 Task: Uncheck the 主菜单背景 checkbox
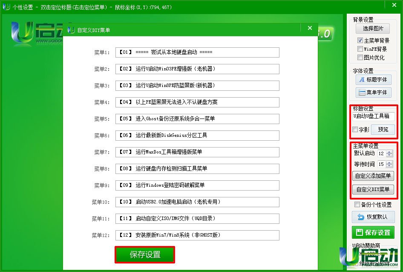point(360,41)
